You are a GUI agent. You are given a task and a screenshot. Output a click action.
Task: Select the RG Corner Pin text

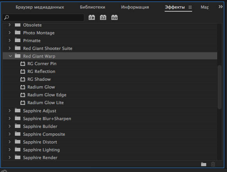click(42, 64)
